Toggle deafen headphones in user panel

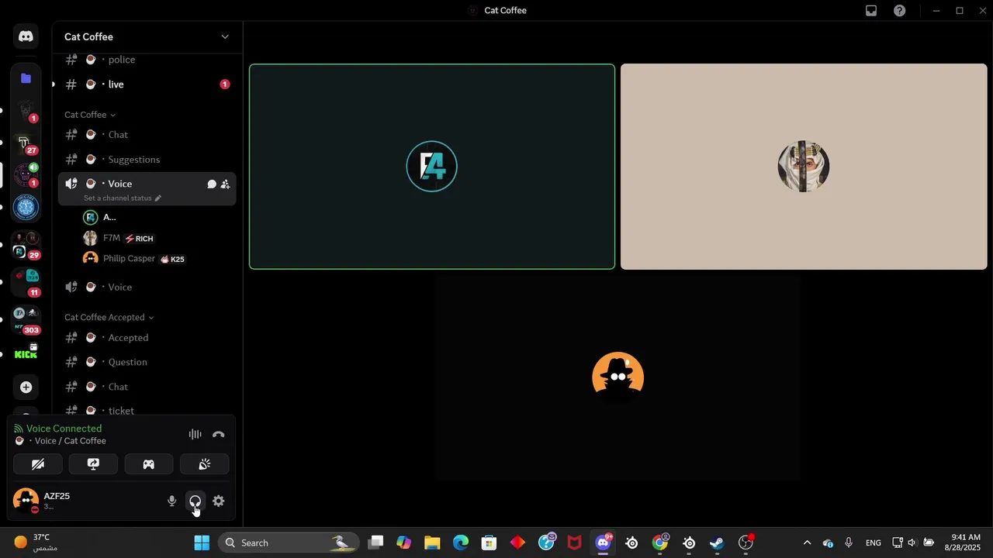click(x=195, y=501)
